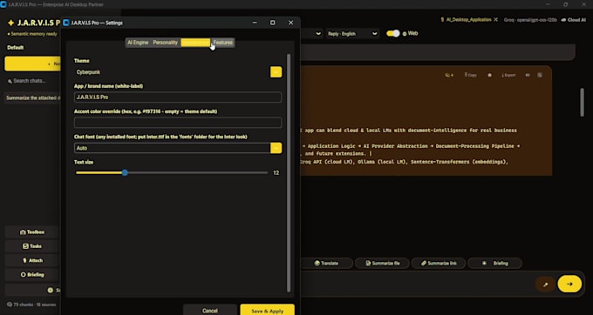Click the App / brand name field

(x=178, y=97)
